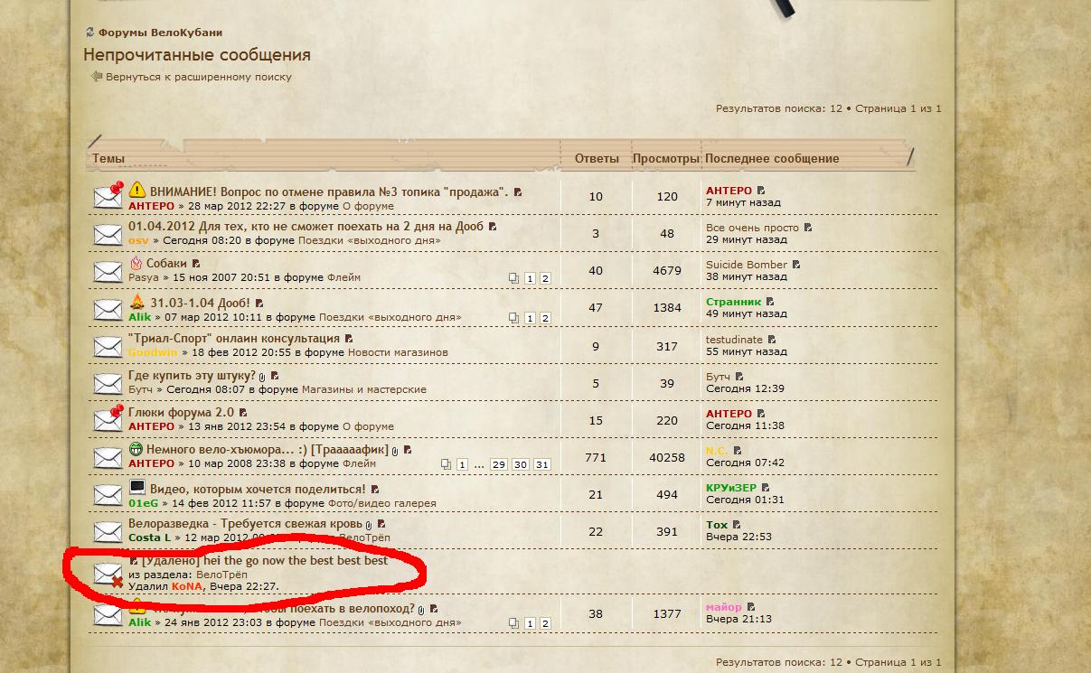Open the Форумы ВелоКубани index link
Image resolution: width=1091 pixels, height=673 pixels.
coord(159,33)
